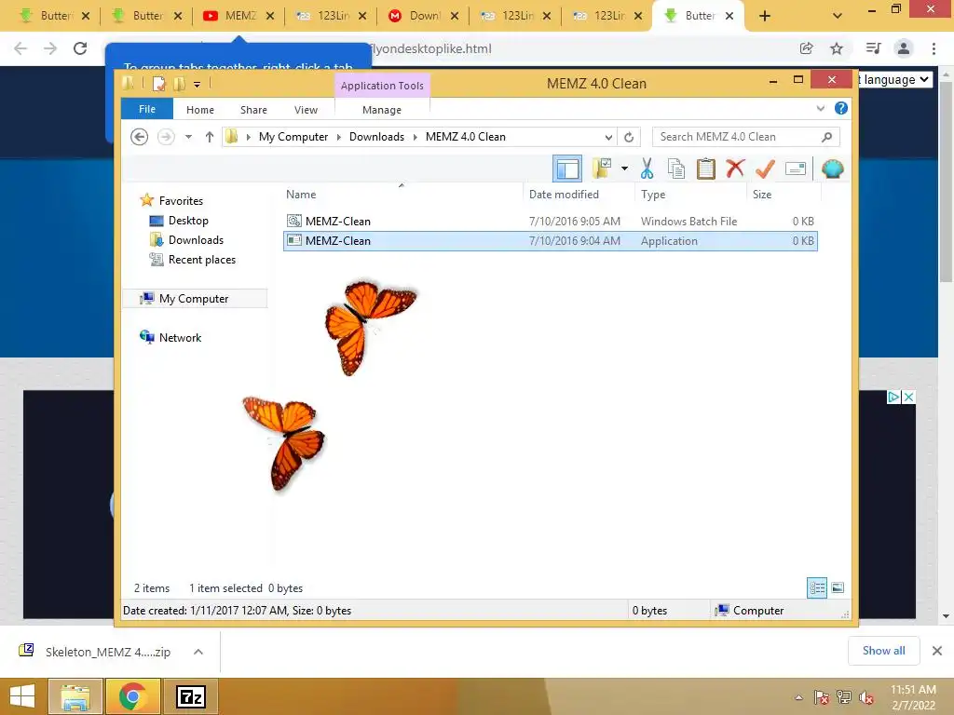Image resolution: width=954 pixels, height=715 pixels.
Task: Open the File ribbon tab
Action: click(x=147, y=109)
